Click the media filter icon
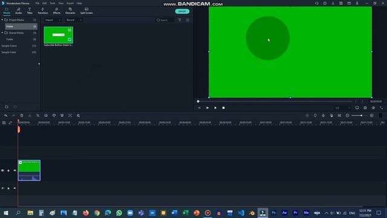Viewport: 387px width, 218px height. pyautogui.click(x=180, y=20)
